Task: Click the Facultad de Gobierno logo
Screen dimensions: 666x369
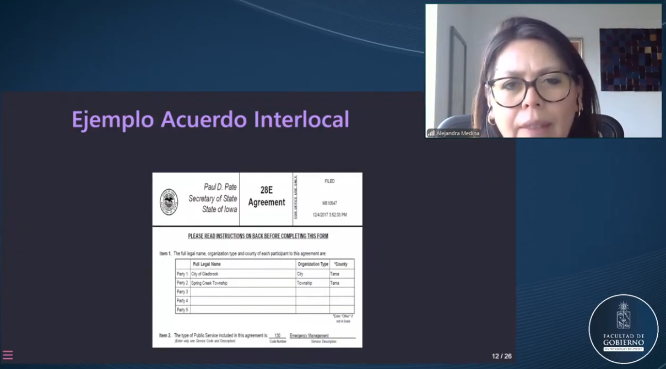Action: (623, 329)
